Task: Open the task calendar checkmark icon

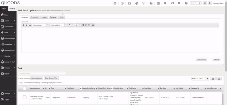Action: [x=158, y=3]
